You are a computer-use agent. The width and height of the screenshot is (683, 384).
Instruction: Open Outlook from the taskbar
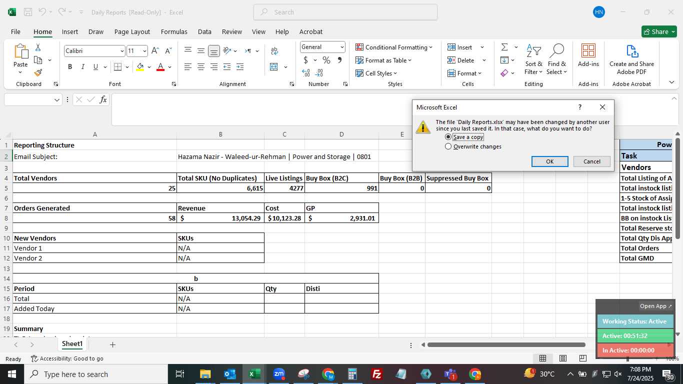click(x=229, y=374)
